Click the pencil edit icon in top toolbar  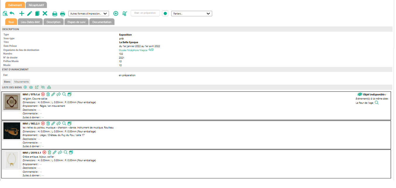30,13
